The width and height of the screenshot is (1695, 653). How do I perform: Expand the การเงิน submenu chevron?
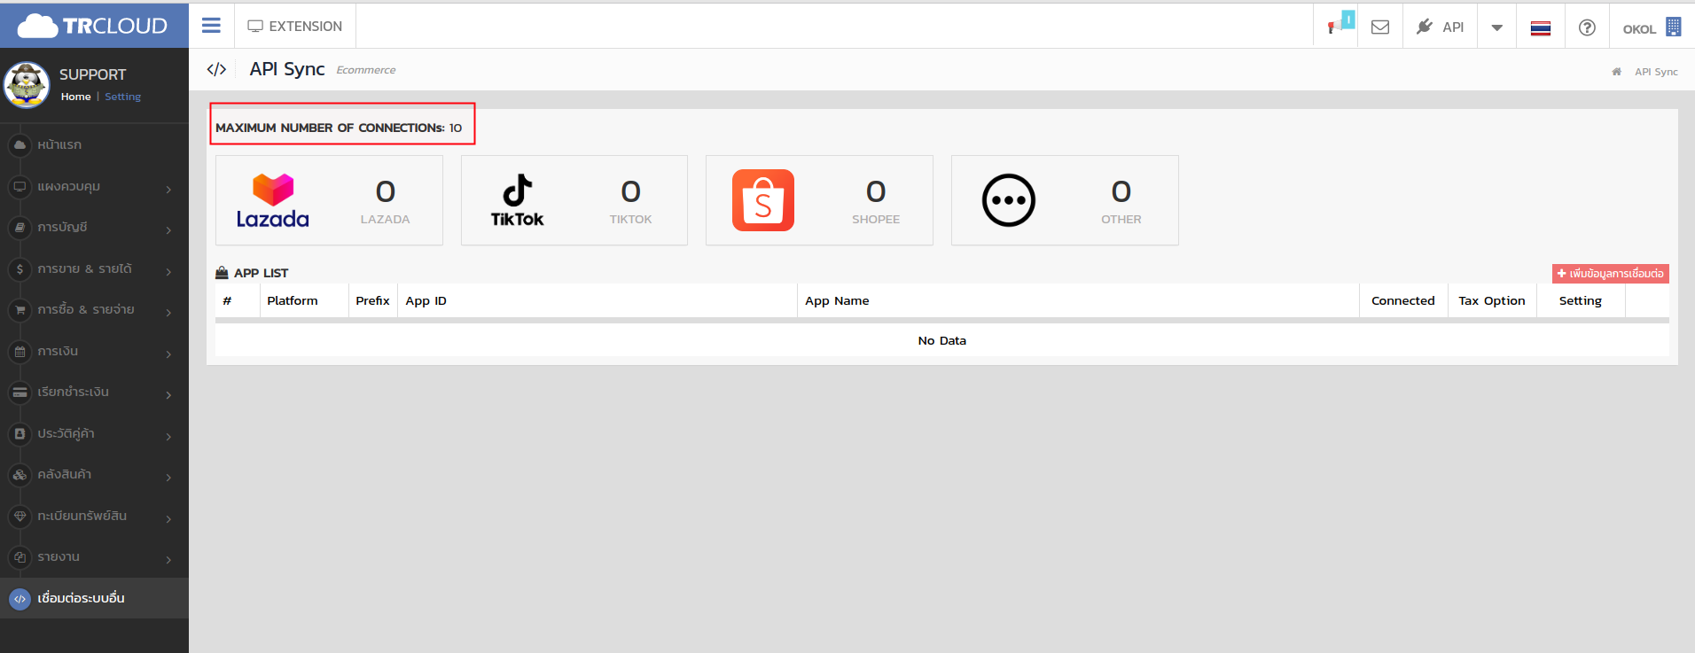168,354
